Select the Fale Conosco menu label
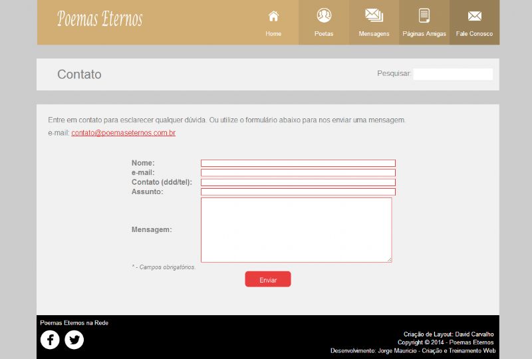 (x=474, y=34)
